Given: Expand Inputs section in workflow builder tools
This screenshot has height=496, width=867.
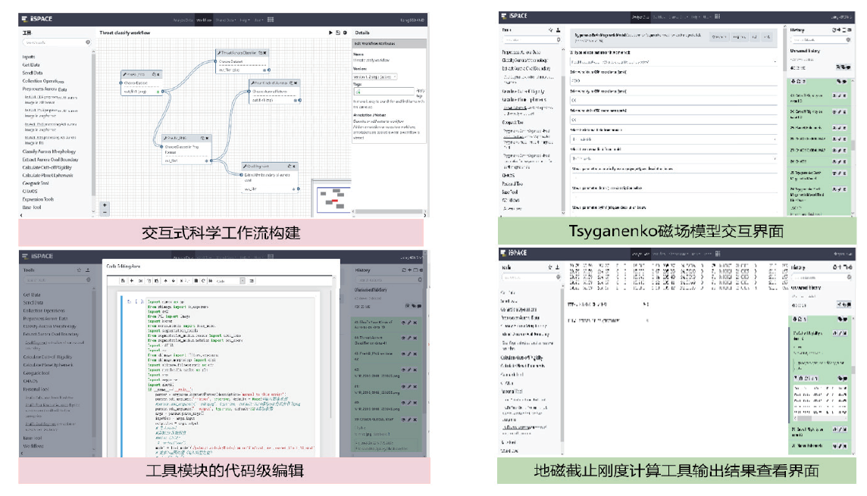Looking at the screenshot, I should tap(29, 57).
